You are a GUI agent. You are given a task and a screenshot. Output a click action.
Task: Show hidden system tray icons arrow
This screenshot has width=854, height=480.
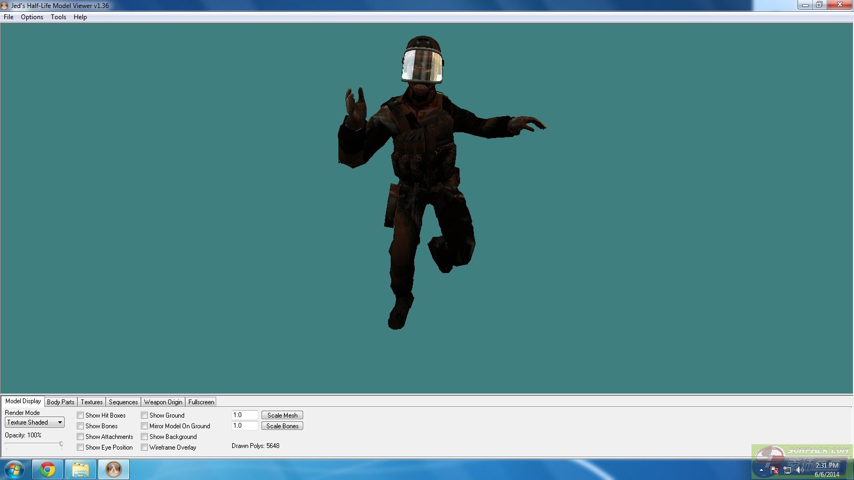pyautogui.click(x=761, y=470)
